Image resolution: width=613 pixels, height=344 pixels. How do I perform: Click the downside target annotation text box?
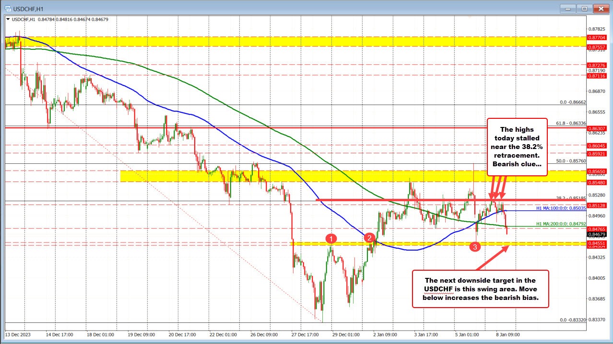(x=480, y=289)
